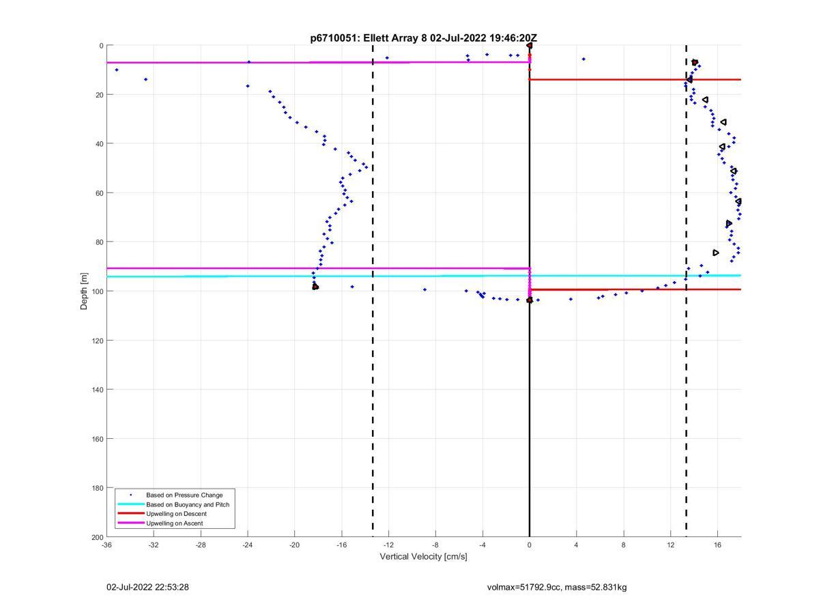The width and height of the screenshot is (819, 604).
Task: Click the 'Based on Pressure Change' legend entry
Action: tap(184, 495)
